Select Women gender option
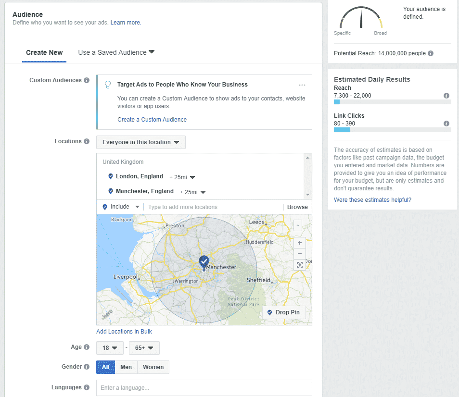Viewport: 459px width, 397px height. [153, 367]
